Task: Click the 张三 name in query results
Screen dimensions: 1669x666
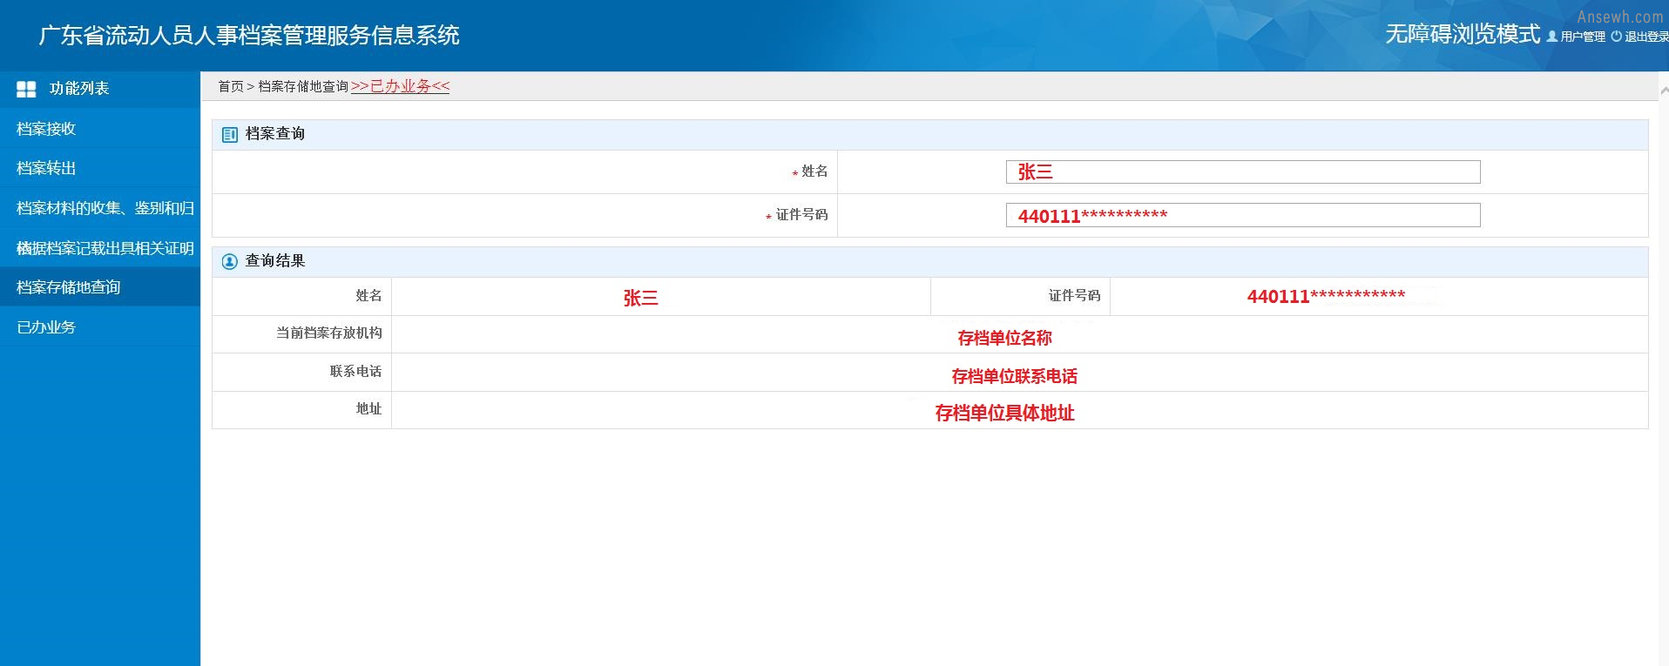Action: pyautogui.click(x=640, y=299)
